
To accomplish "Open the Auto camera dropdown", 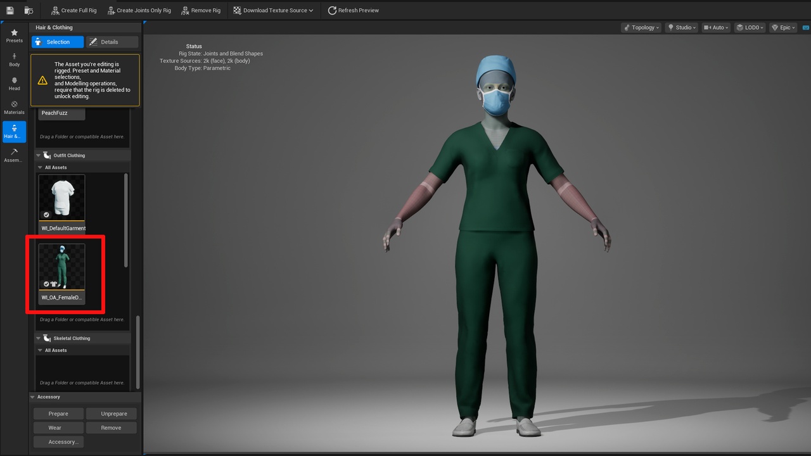I will [x=716, y=28].
